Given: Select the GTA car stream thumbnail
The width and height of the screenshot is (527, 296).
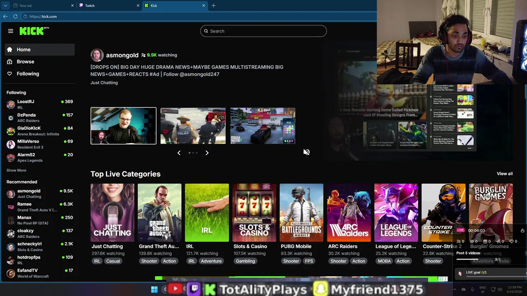Looking at the screenshot, I should coord(263,126).
